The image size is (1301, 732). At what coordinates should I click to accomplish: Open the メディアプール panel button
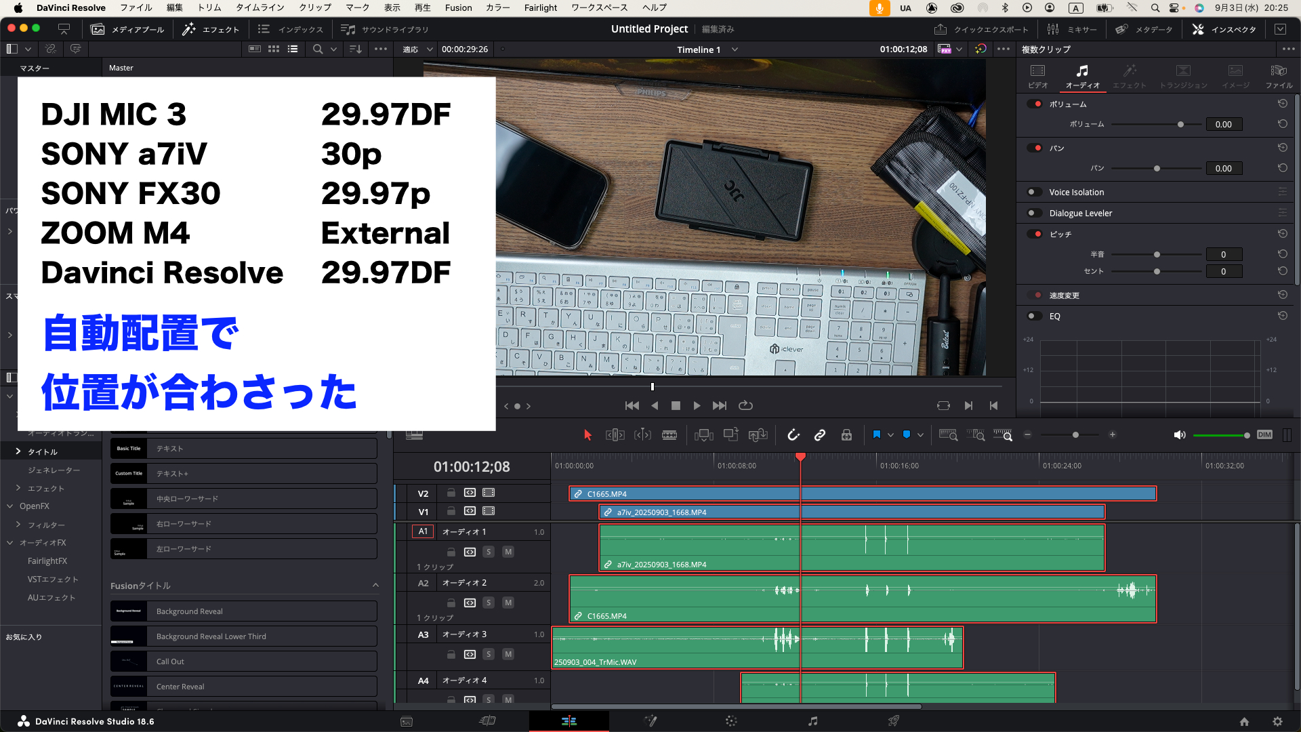pos(128,29)
